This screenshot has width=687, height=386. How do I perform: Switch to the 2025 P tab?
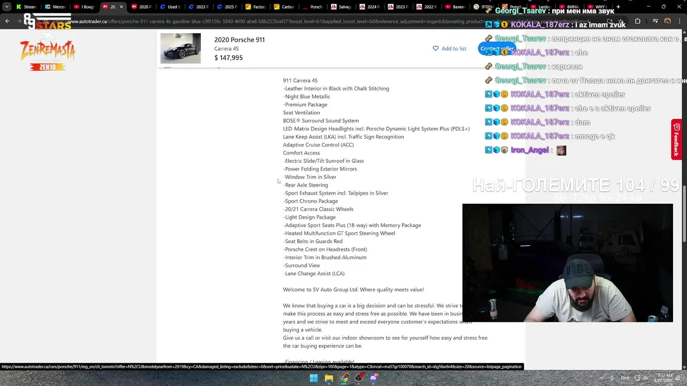228,7
